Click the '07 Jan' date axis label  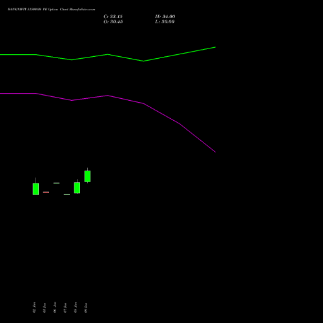click(x=65, y=307)
